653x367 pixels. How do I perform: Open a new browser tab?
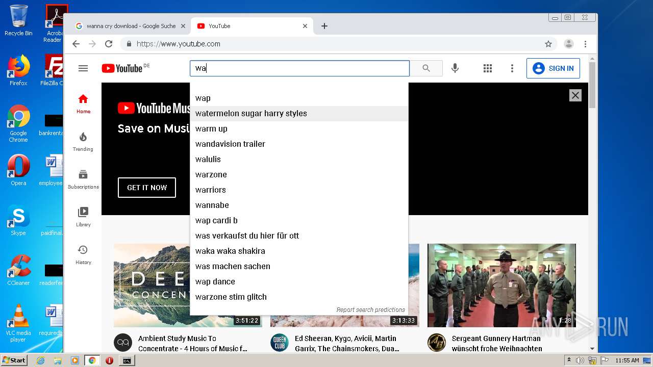pyautogui.click(x=324, y=26)
